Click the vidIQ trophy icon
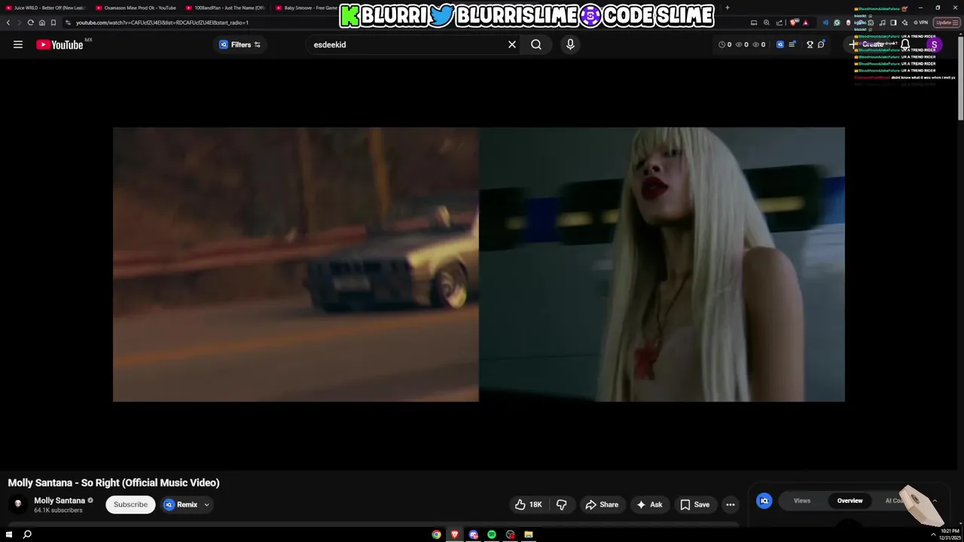The width and height of the screenshot is (964, 542). pos(810,44)
